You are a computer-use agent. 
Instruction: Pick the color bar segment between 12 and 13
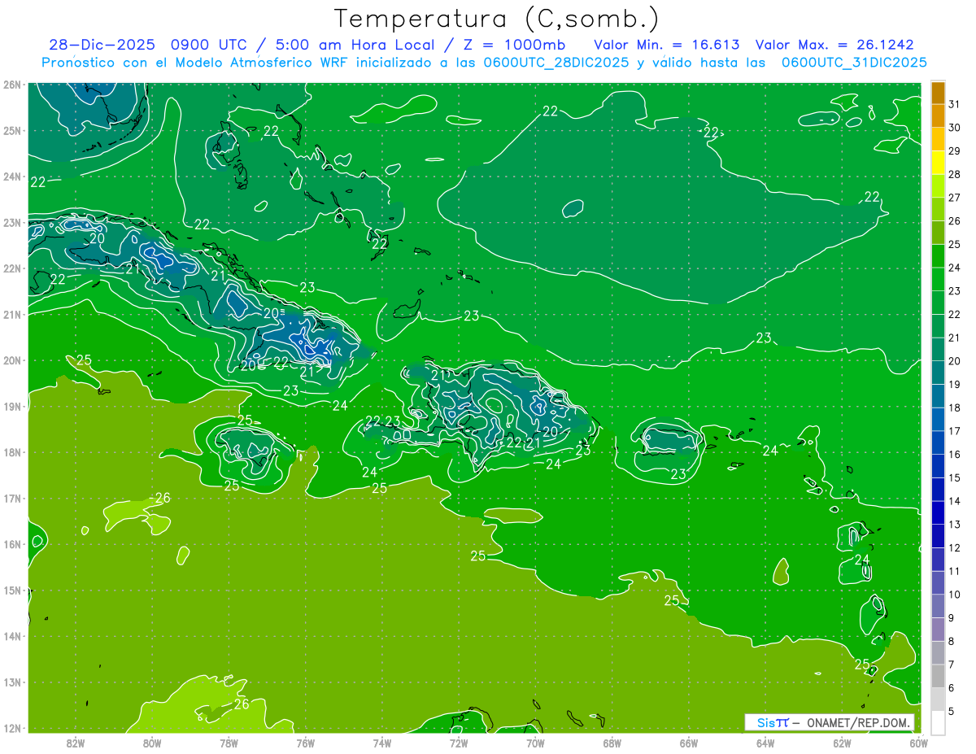click(939, 536)
